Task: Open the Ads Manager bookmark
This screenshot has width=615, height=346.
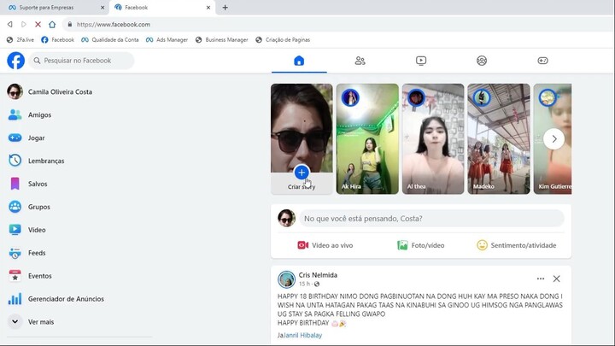Action: [x=167, y=39]
